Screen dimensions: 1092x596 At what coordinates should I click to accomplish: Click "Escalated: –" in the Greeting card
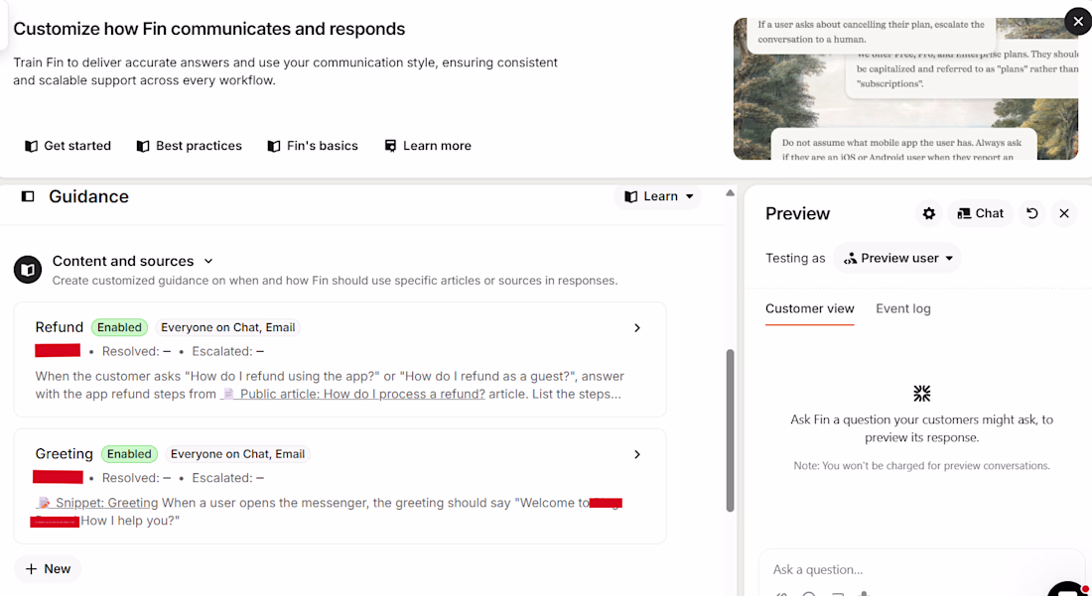(227, 478)
